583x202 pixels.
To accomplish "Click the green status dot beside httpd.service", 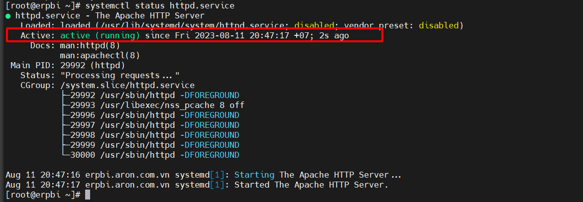I will point(8,16).
